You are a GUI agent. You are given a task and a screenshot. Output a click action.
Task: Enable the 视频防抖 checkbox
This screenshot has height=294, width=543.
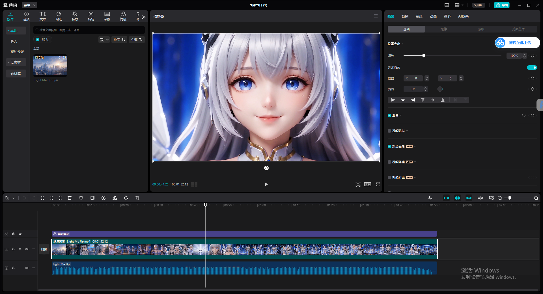[x=389, y=131]
